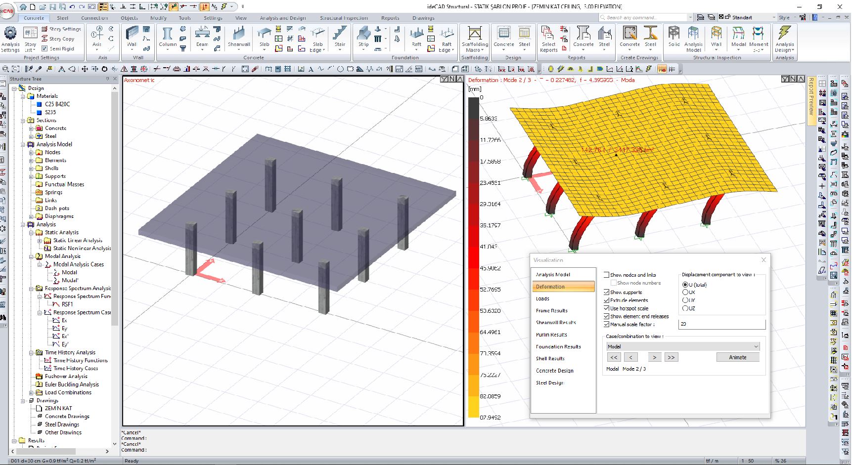Click the Animate button
Screen dimensions: 852x465
click(737, 357)
